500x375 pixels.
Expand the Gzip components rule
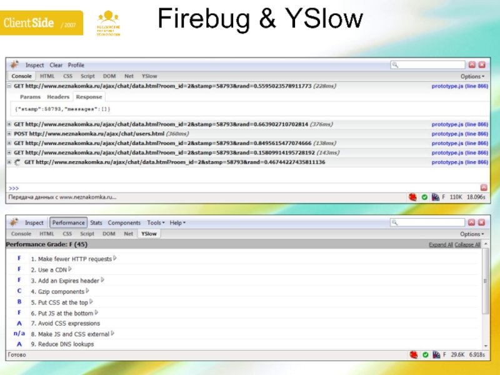tap(87, 291)
